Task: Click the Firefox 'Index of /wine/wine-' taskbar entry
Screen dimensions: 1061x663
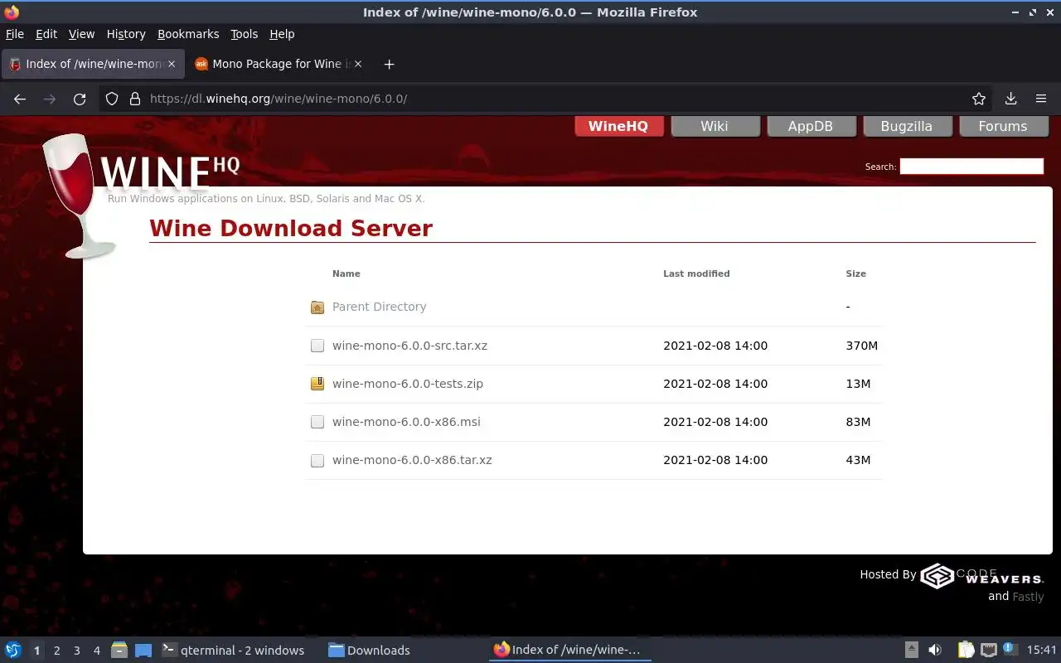Action: 569,651
